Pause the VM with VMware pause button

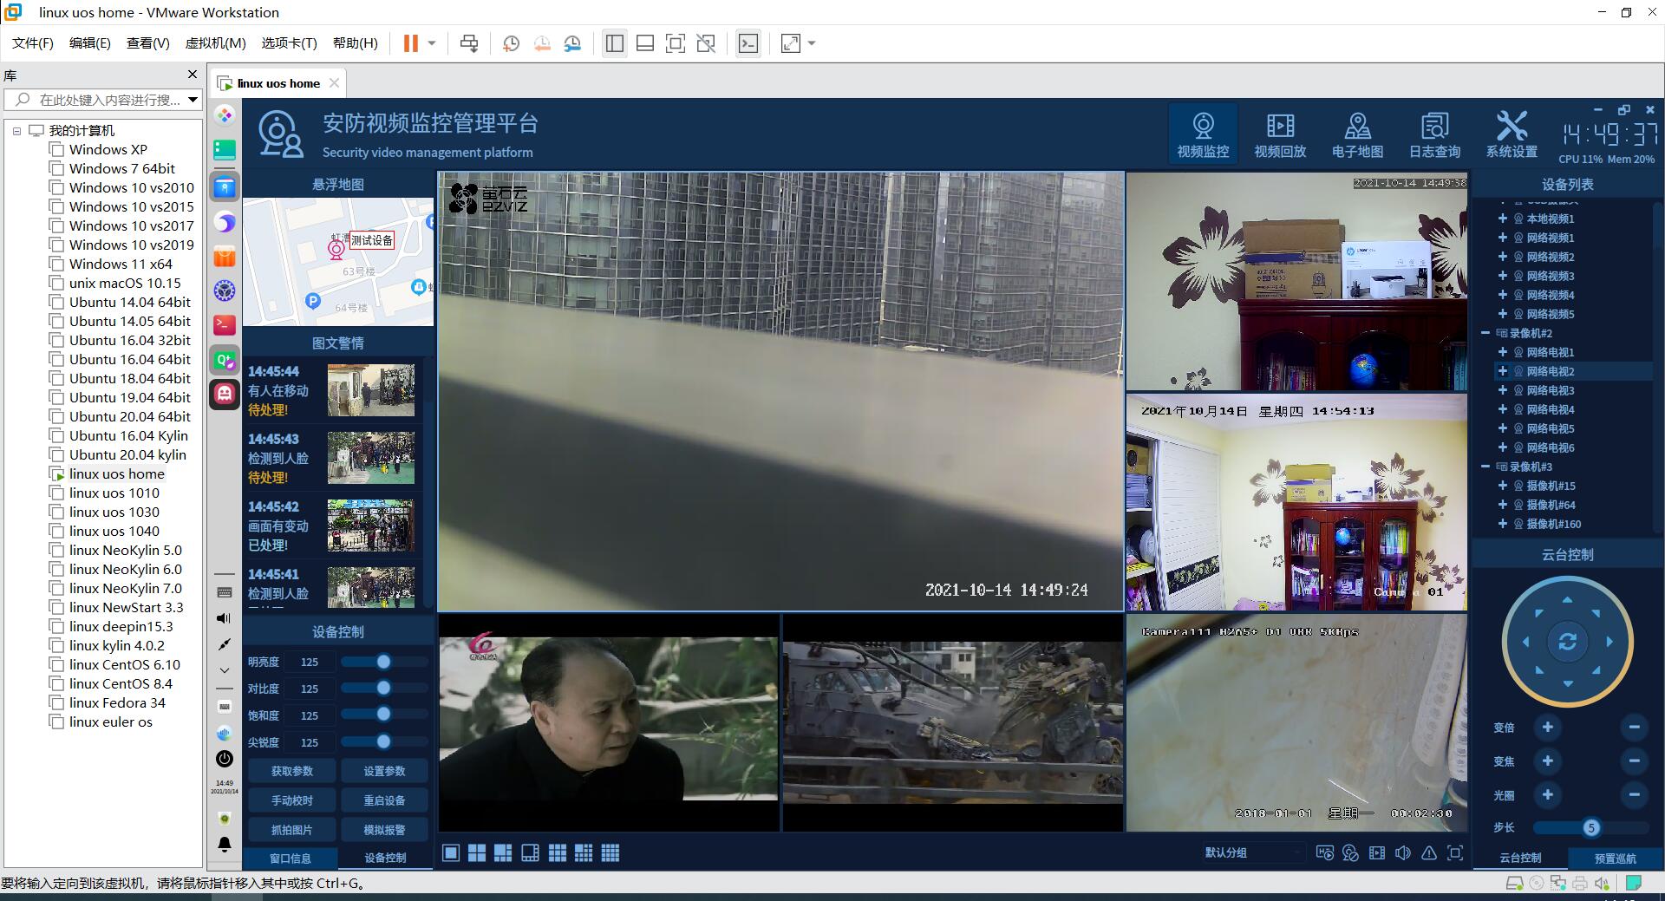411,43
